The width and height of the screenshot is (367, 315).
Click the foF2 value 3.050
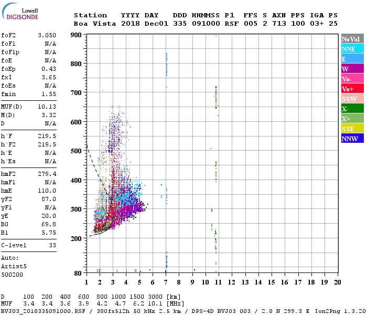pos(47,35)
